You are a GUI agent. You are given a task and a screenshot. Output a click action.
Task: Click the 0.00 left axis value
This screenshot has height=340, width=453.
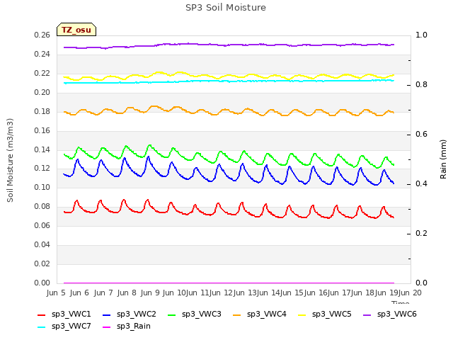tap(42, 283)
